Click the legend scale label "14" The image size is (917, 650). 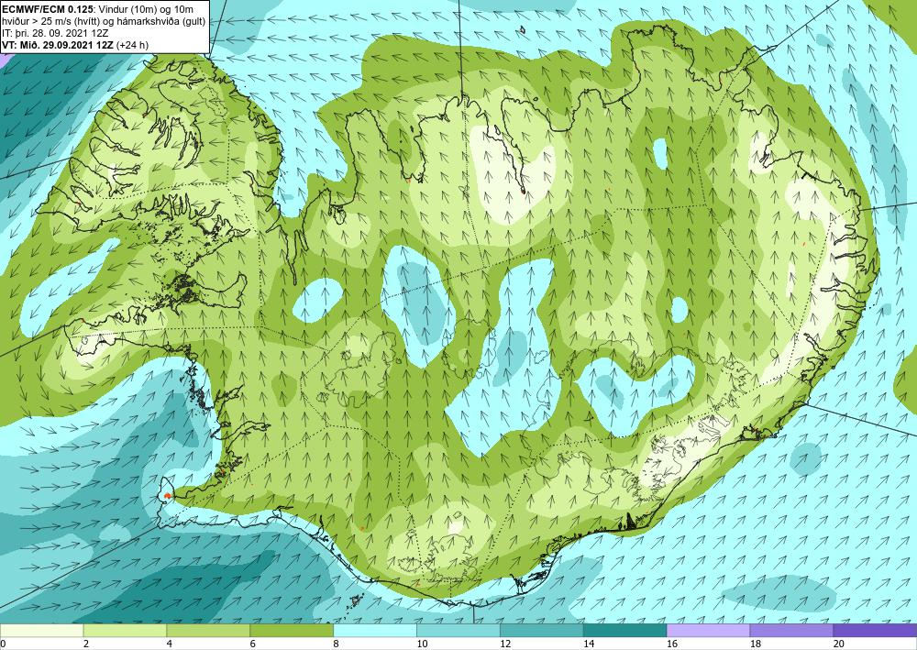589,644
